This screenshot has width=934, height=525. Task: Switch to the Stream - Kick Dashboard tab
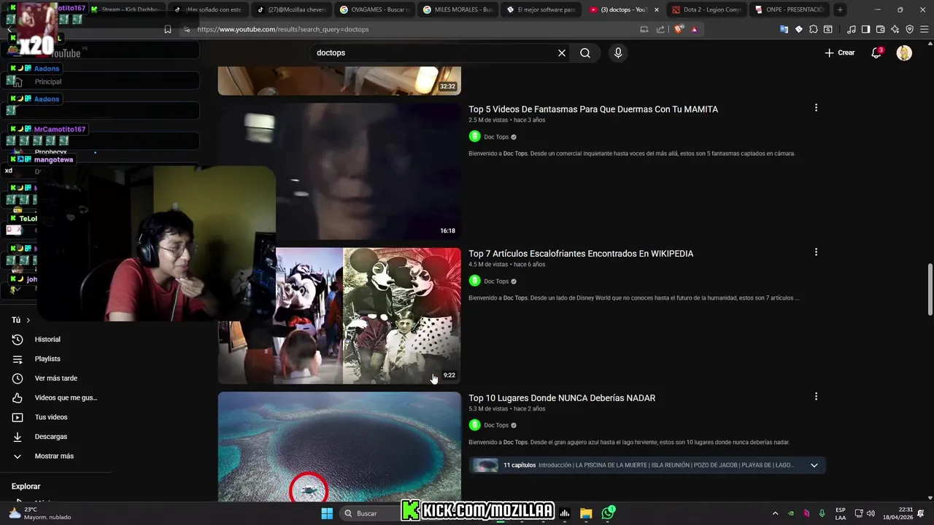(126, 9)
